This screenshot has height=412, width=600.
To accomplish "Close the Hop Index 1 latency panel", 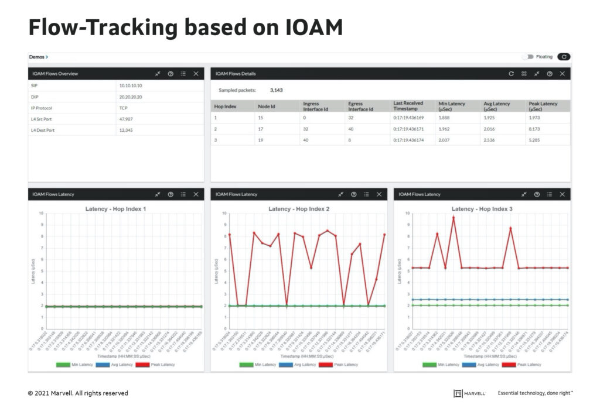I will (x=196, y=194).
